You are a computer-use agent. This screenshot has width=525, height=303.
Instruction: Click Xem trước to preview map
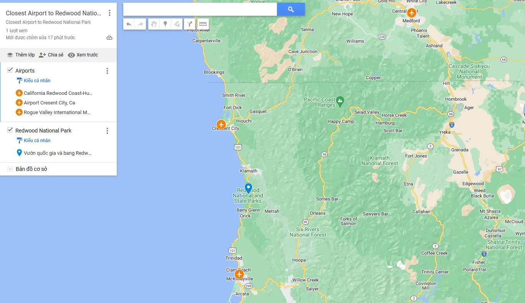[87, 55]
